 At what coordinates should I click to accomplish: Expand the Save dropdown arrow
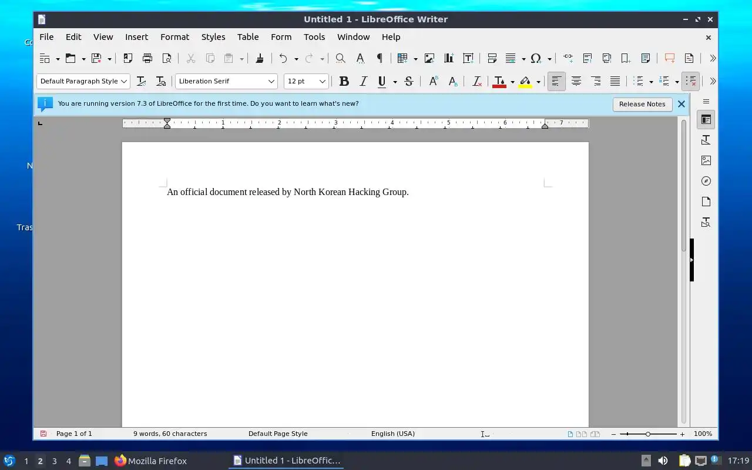(109, 59)
